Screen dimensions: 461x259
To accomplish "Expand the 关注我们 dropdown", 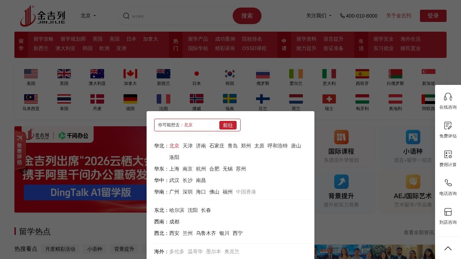I will (x=319, y=16).
